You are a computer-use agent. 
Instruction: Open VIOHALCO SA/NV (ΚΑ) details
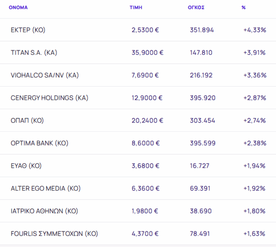pos(45,75)
